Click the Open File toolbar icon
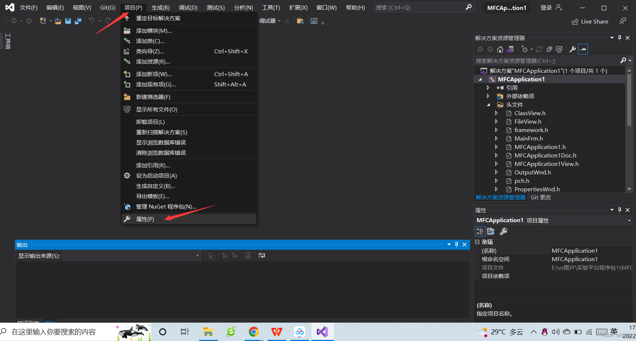 (x=58, y=21)
